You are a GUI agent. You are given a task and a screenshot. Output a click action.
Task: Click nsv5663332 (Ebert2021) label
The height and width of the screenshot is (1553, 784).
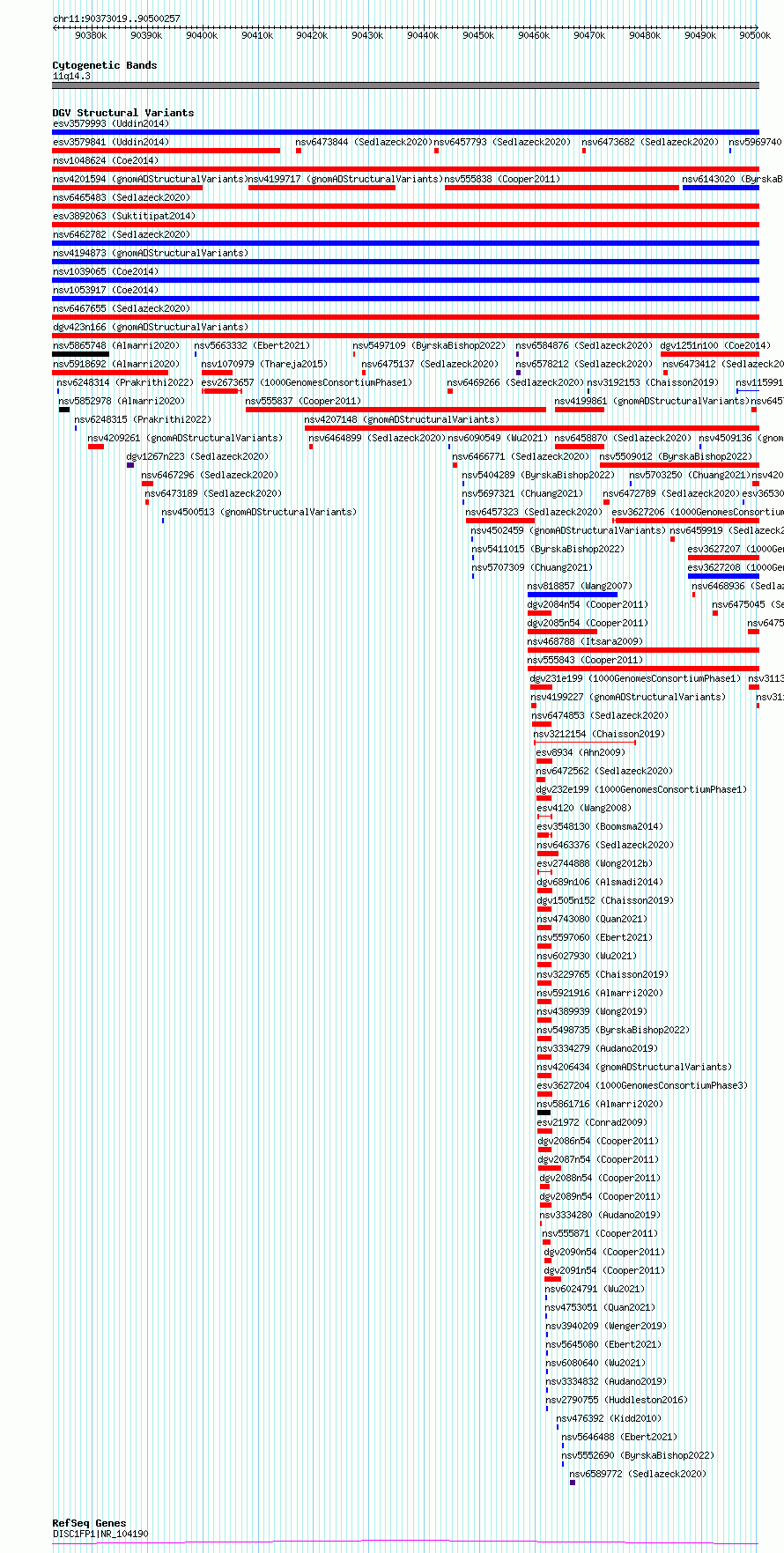point(252,345)
